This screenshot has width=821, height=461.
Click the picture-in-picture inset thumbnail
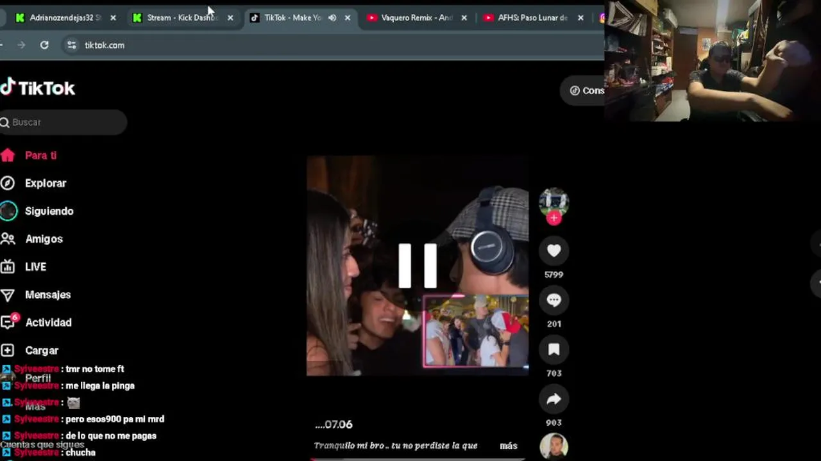coord(476,331)
